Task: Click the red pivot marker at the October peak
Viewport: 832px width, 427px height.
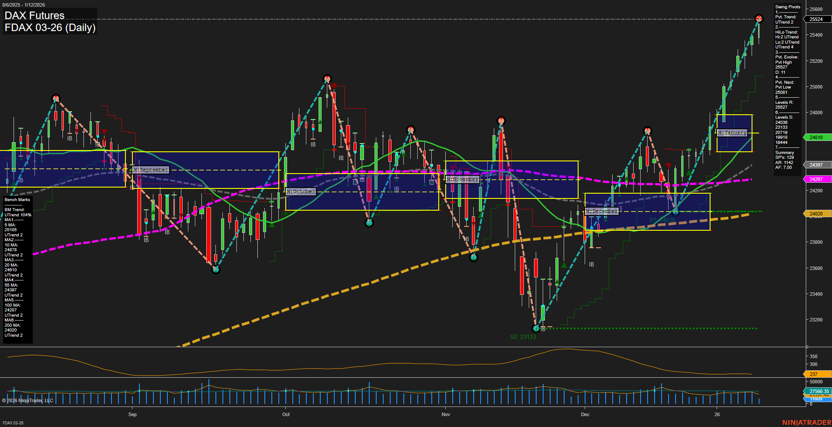Action: tap(326, 79)
